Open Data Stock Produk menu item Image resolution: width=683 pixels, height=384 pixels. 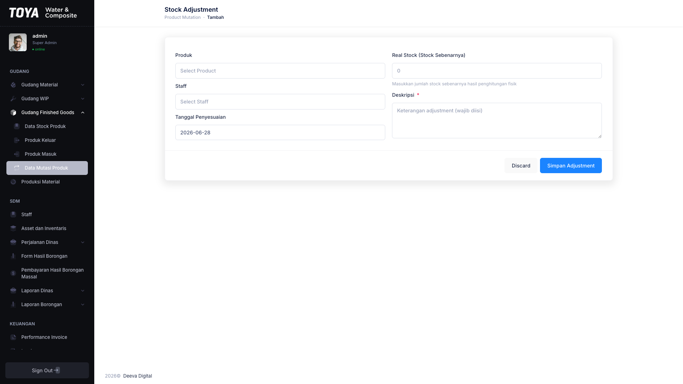click(x=47, y=126)
